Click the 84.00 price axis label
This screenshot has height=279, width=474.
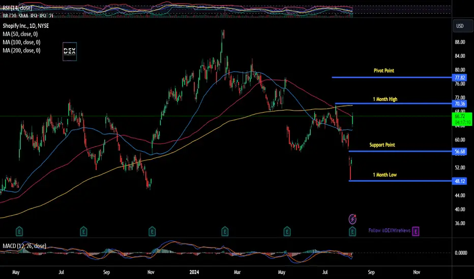[460, 56]
